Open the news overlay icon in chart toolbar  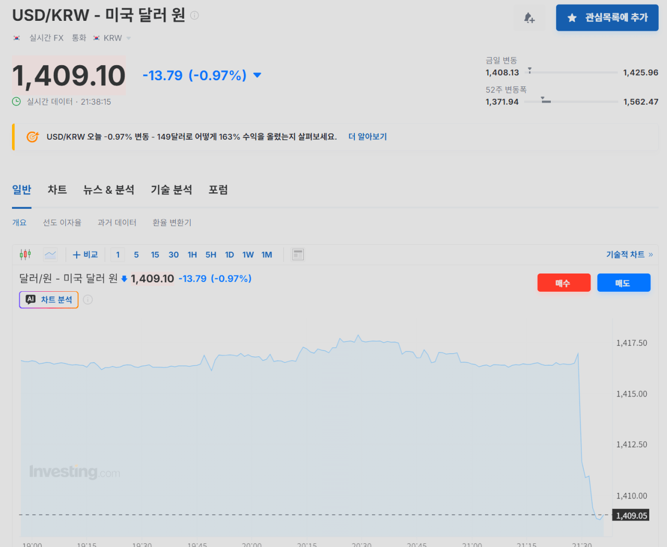(x=298, y=254)
